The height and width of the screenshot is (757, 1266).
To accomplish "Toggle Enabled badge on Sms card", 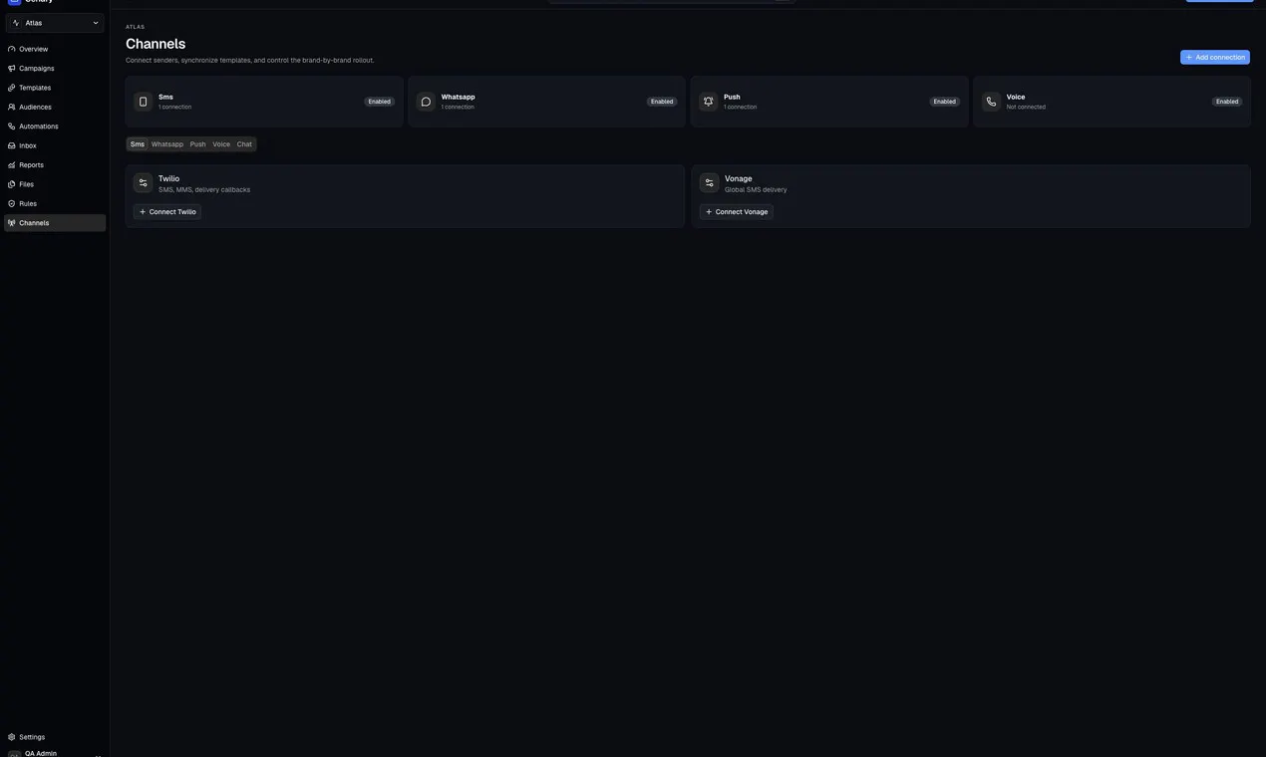I will tap(379, 102).
